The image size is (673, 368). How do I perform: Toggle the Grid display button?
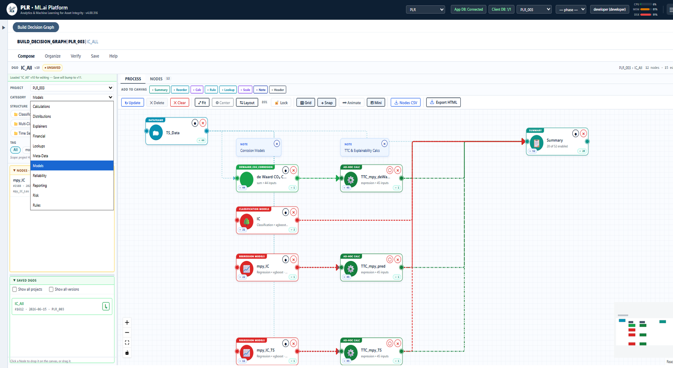[x=305, y=103]
